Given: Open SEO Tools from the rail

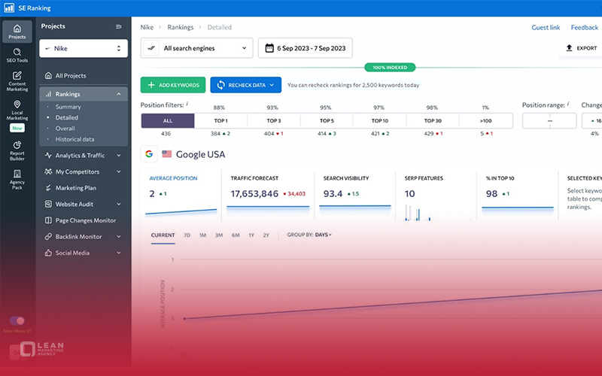Looking at the screenshot, I should tap(17, 55).
